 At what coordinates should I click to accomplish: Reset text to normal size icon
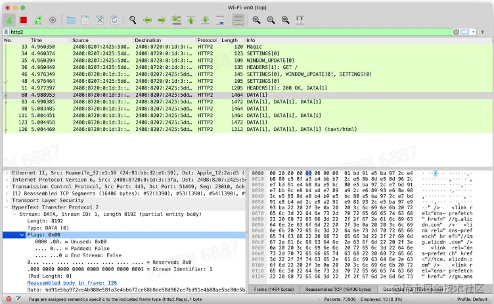click(286, 20)
